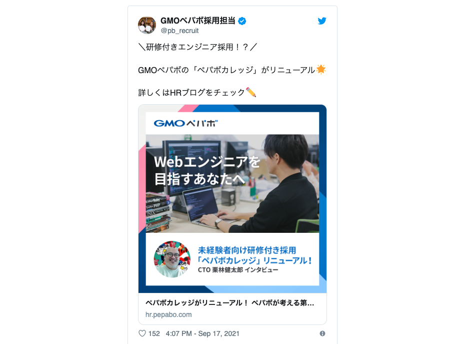Click the Twitter bird logo icon
This screenshot has width=466, height=344.
[x=322, y=21]
